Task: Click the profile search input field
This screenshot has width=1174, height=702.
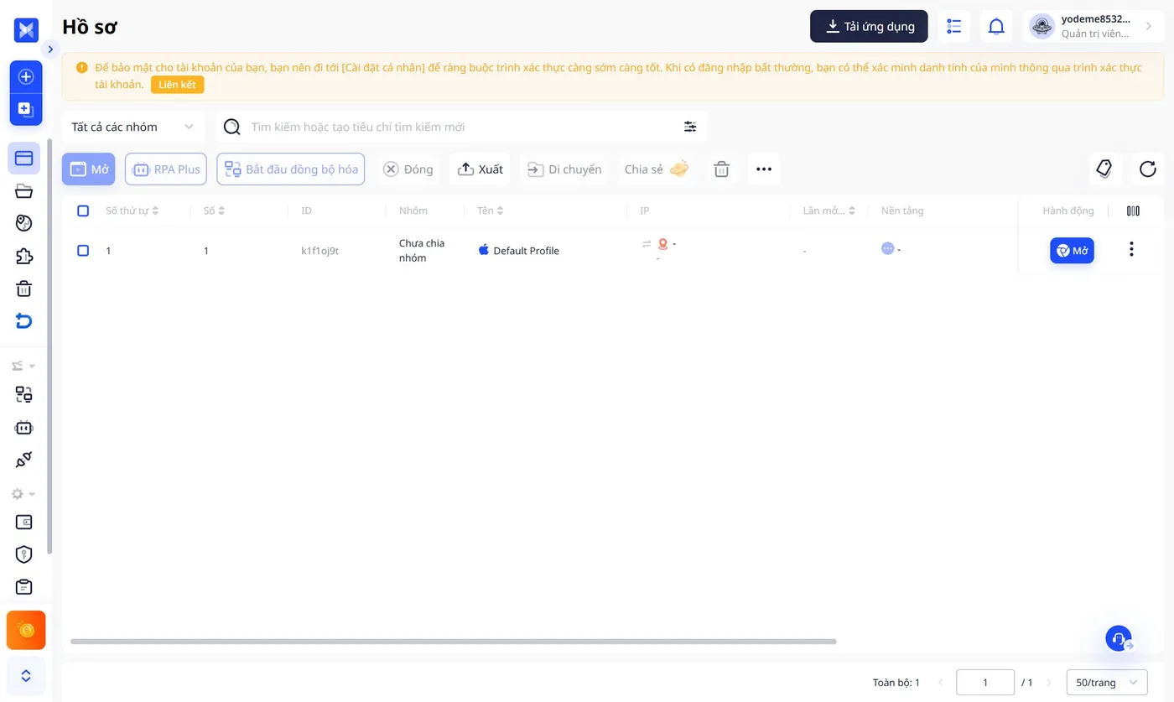Action: (461, 127)
